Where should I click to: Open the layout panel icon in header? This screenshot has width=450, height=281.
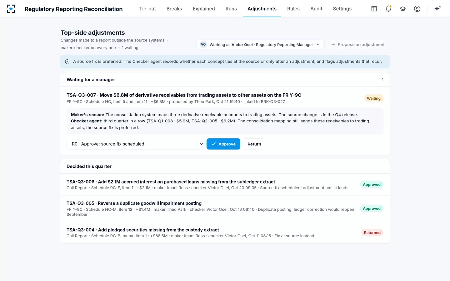point(374,9)
